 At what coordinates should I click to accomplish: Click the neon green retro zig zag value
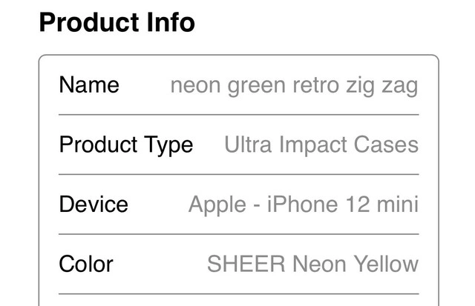pos(294,85)
